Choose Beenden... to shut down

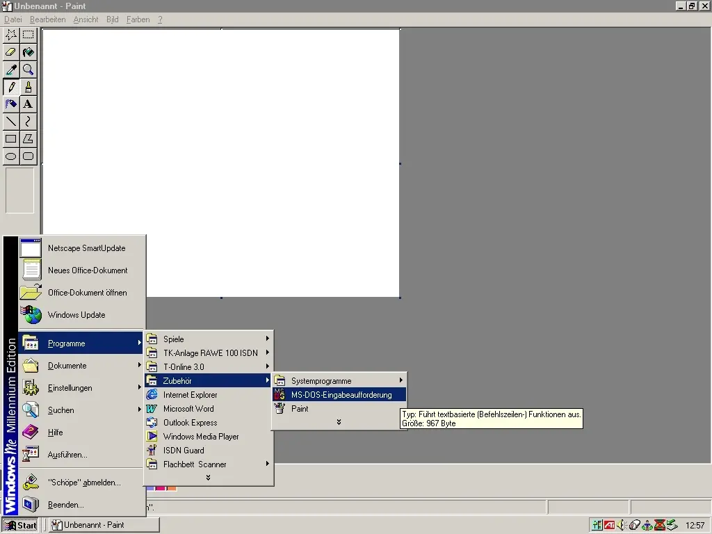81,505
